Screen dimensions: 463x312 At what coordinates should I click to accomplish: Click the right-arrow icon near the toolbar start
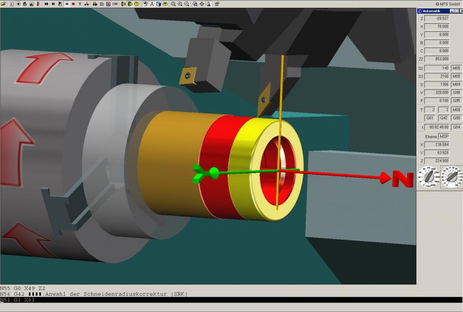click(x=18, y=4)
